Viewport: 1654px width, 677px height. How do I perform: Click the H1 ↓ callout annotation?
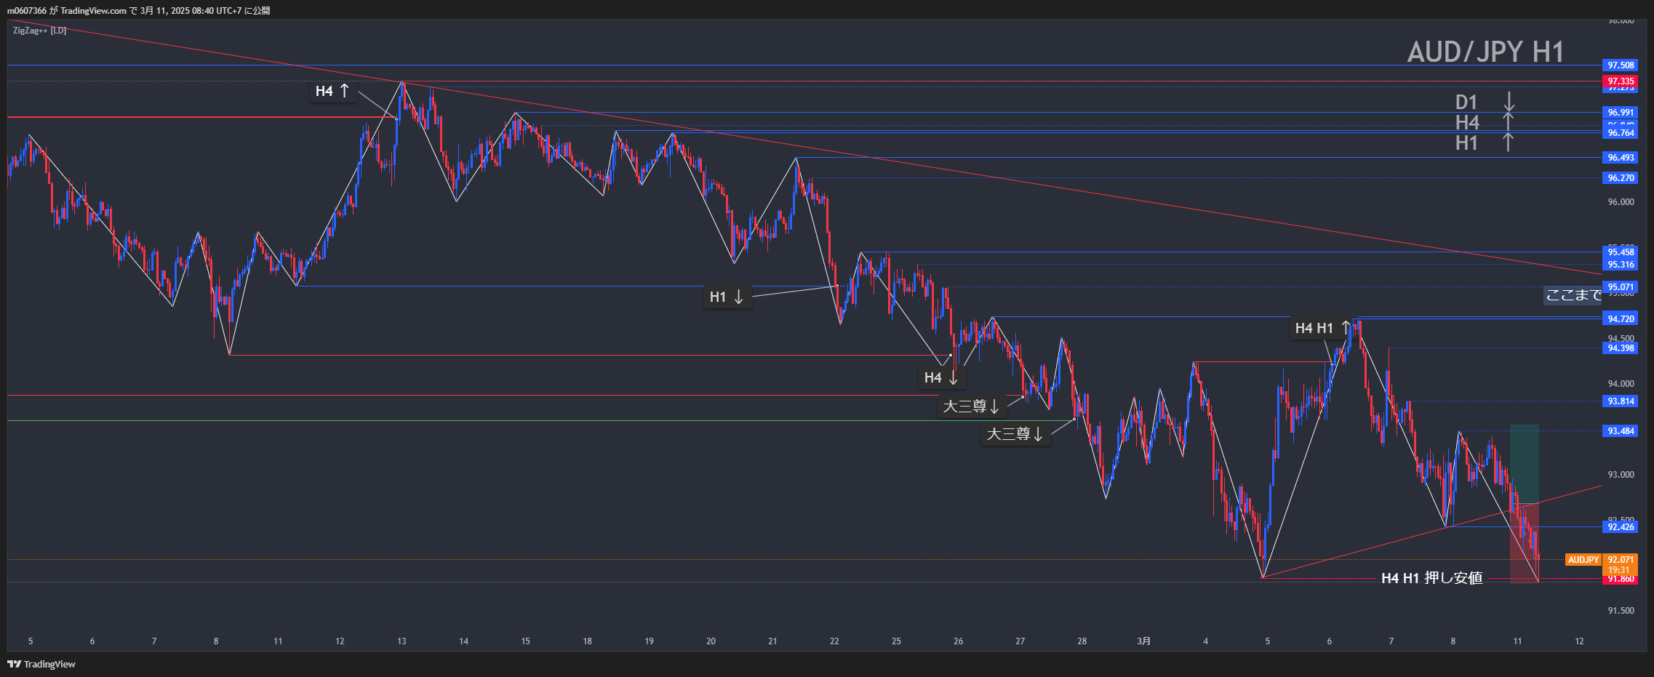pyautogui.click(x=727, y=297)
